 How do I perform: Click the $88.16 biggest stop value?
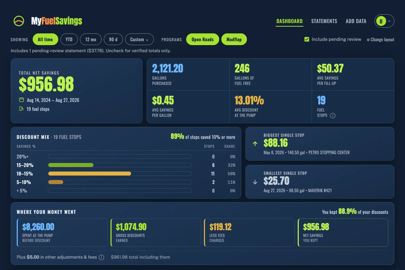point(276,143)
